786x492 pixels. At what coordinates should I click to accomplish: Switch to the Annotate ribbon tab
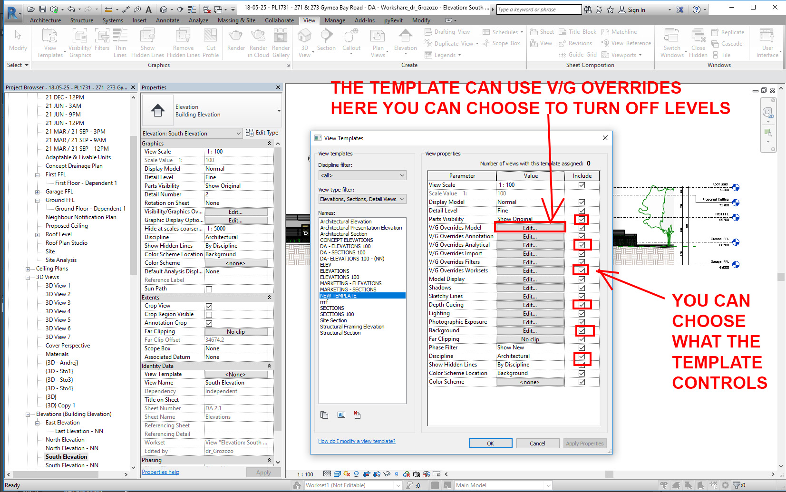coord(167,20)
